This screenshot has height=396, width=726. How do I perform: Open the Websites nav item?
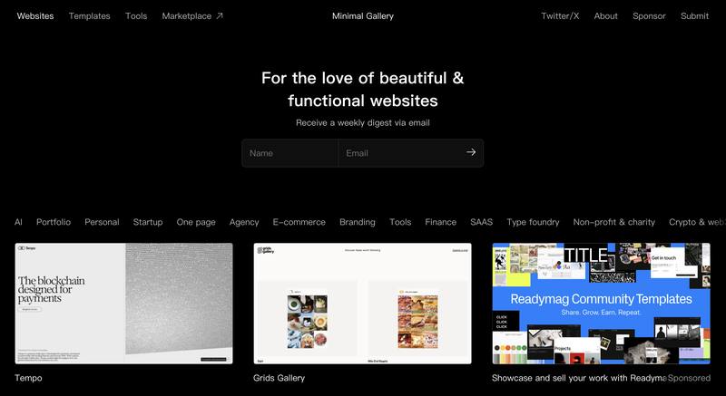[x=35, y=15]
